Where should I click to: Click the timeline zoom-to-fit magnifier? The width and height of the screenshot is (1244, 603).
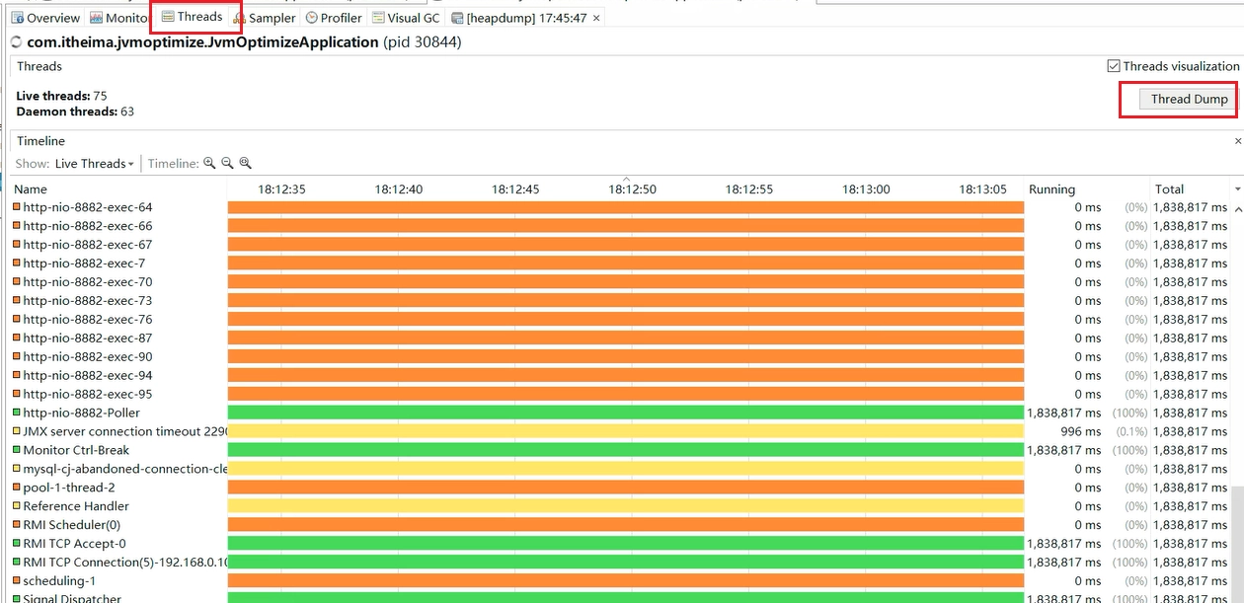(245, 164)
